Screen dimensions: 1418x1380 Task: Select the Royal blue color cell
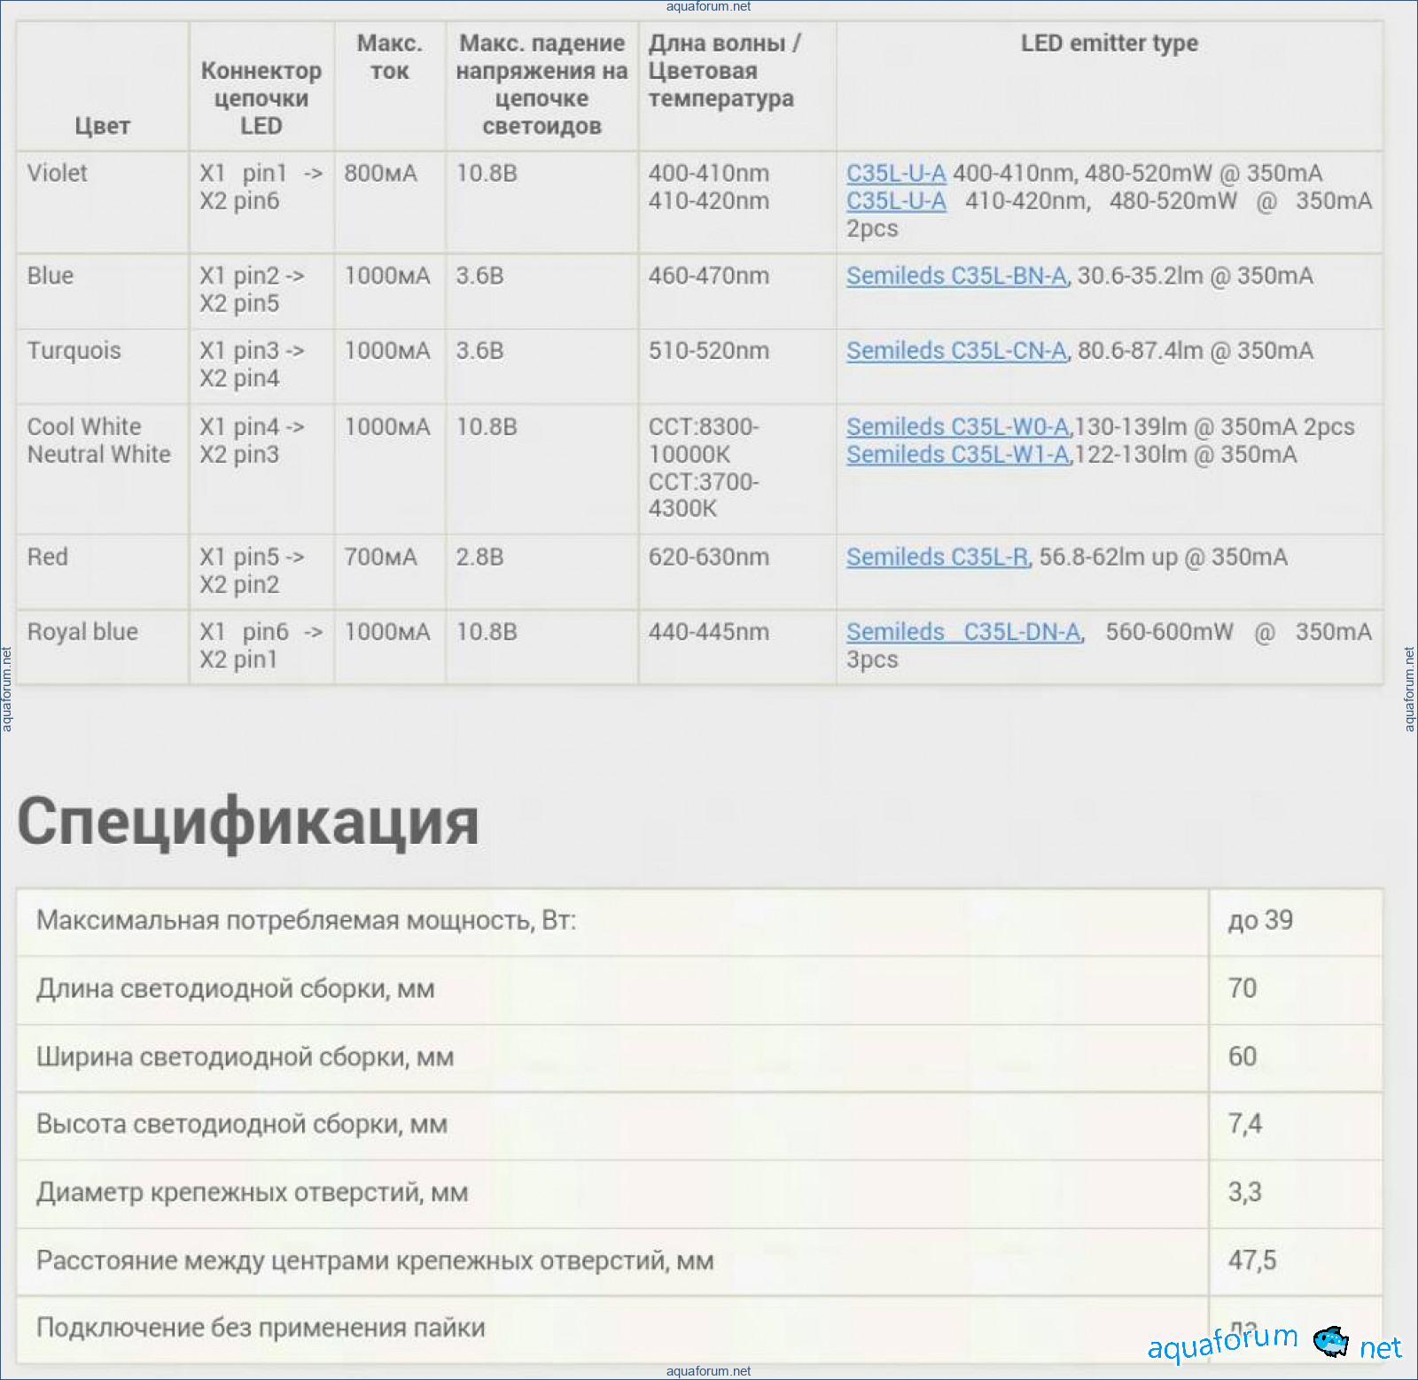point(82,632)
